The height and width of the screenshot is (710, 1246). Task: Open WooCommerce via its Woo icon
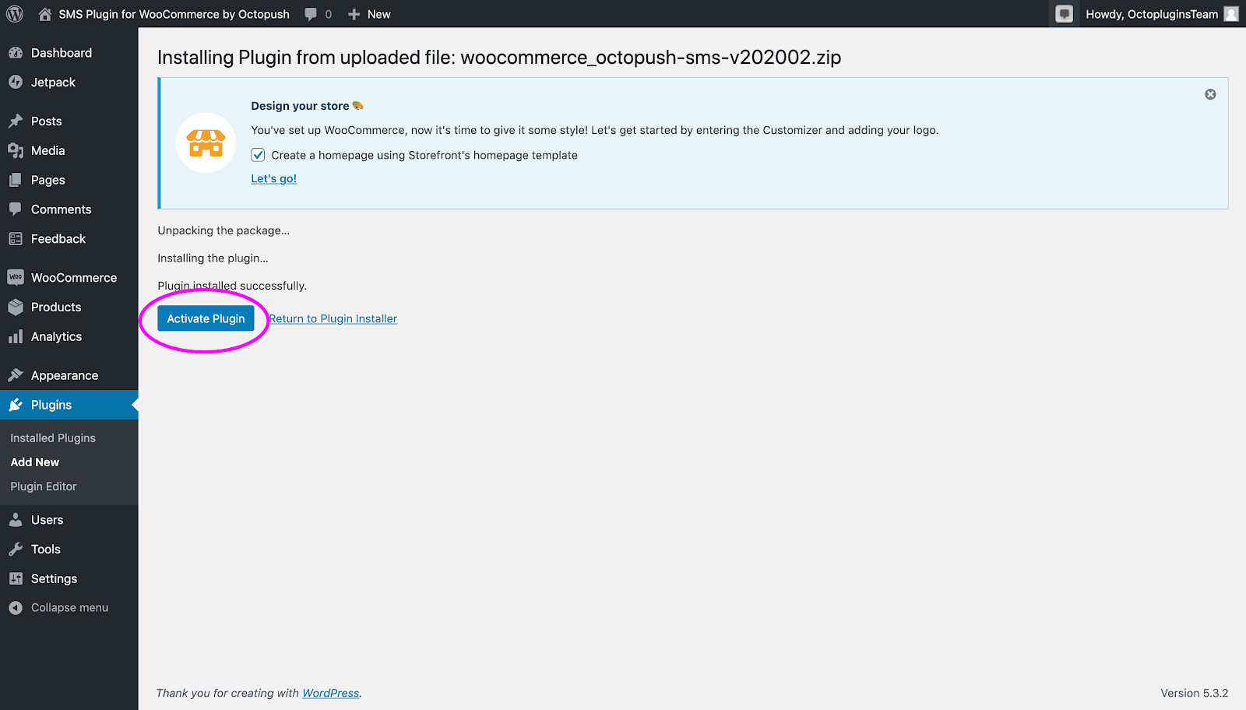tap(16, 277)
